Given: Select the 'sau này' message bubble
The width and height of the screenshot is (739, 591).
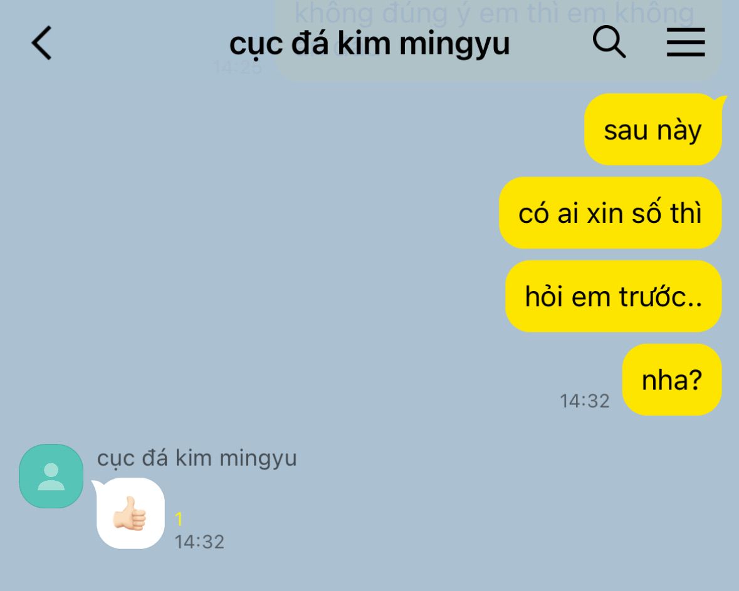Looking at the screenshot, I should pyautogui.click(x=653, y=130).
